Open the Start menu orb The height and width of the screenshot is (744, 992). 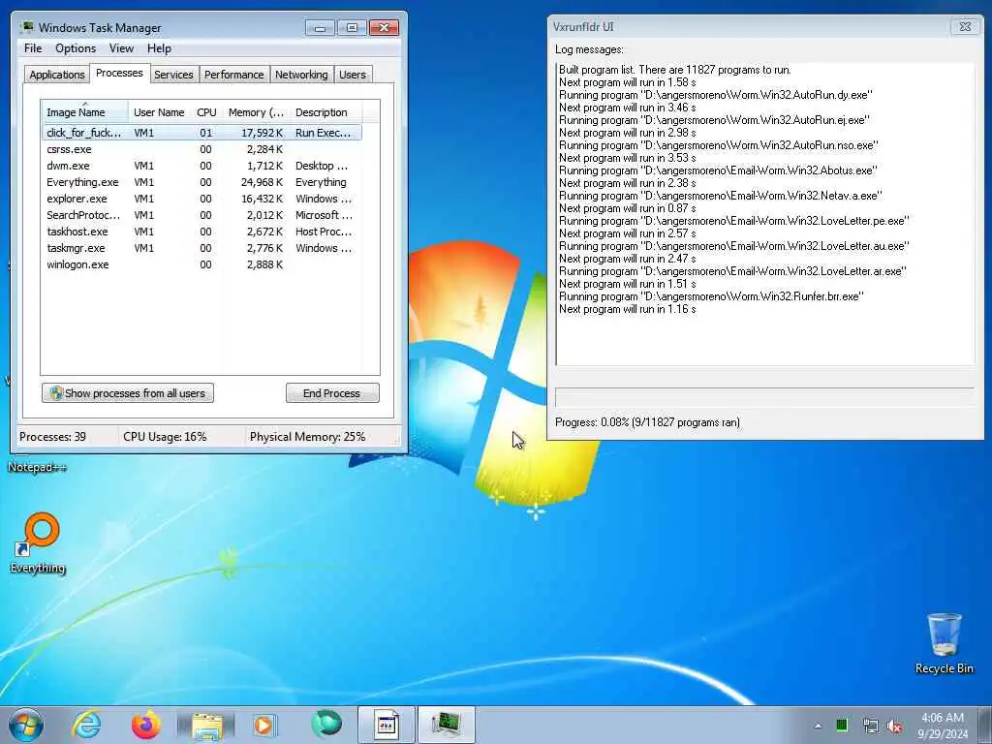coord(26,725)
